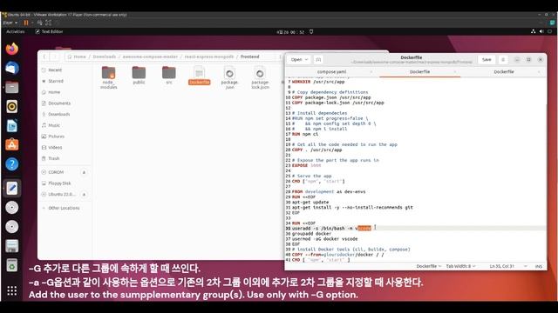The width and height of the screenshot is (558, 313).
Task: Go forward in Files window
Action: tap(55, 57)
